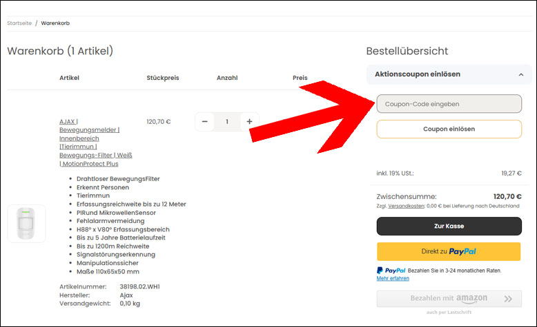Click 'Bis zu 1200m Reichweite' bullet
The height and width of the screenshot is (327, 537).
click(x=113, y=246)
